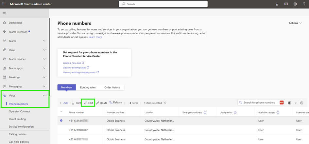Image resolution: width=309 pixels, height=144 pixels.
Task: Expand the Actions dropdown
Action: [295, 23]
